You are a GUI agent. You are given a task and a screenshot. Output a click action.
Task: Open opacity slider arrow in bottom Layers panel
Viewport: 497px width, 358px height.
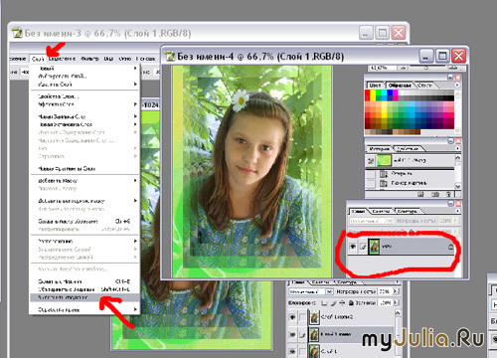click(395, 291)
